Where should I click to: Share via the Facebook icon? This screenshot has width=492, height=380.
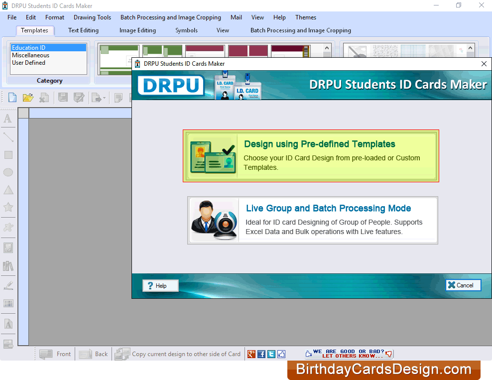coord(261,354)
